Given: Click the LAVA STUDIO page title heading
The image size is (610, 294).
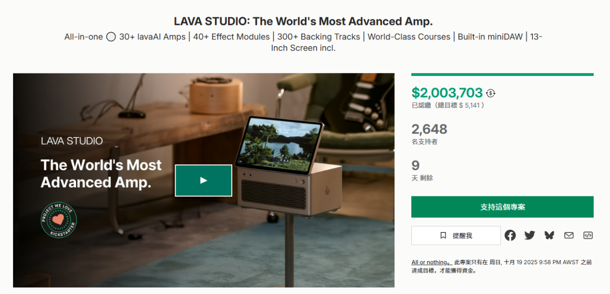Looking at the screenshot, I should 304,21.
